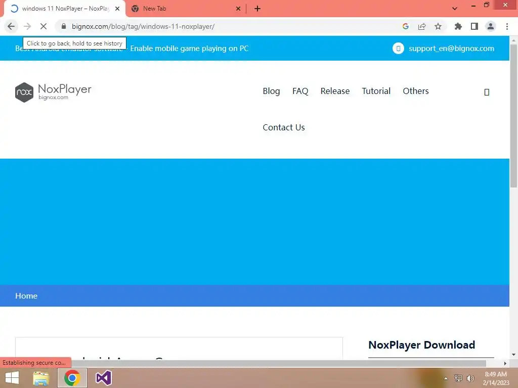
Task: Open File Explorer from taskbar
Action: pos(41,378)
